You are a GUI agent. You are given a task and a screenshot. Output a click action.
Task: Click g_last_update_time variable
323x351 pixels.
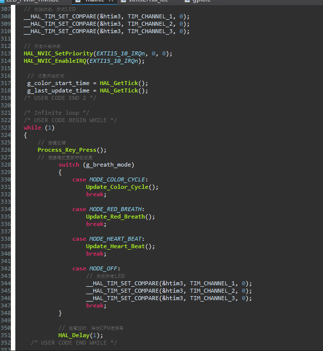tap(58, 90)
